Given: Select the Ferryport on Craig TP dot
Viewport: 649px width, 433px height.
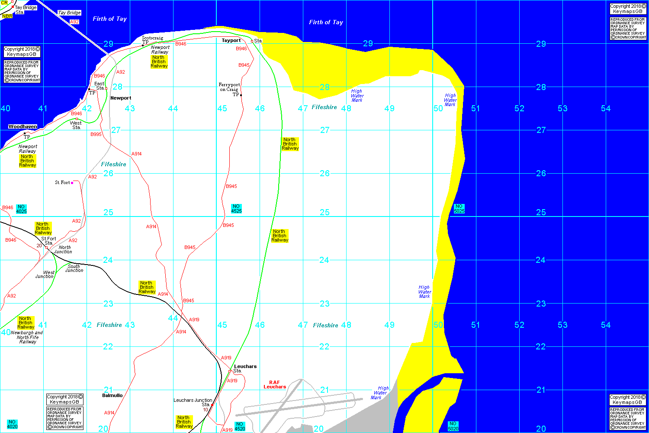Looking at the screenshot, I should [241, 95].
